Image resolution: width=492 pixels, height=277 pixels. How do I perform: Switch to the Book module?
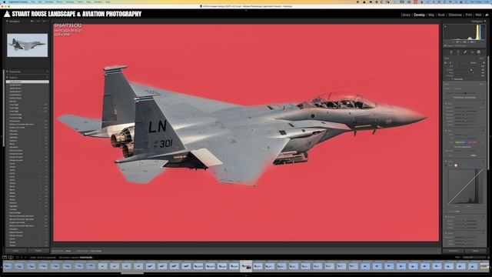pos(441,15)
